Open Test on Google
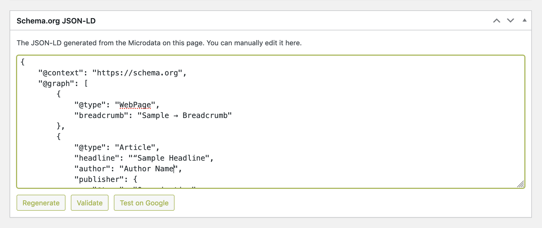The image size is (542, 228). coord(144,203)
